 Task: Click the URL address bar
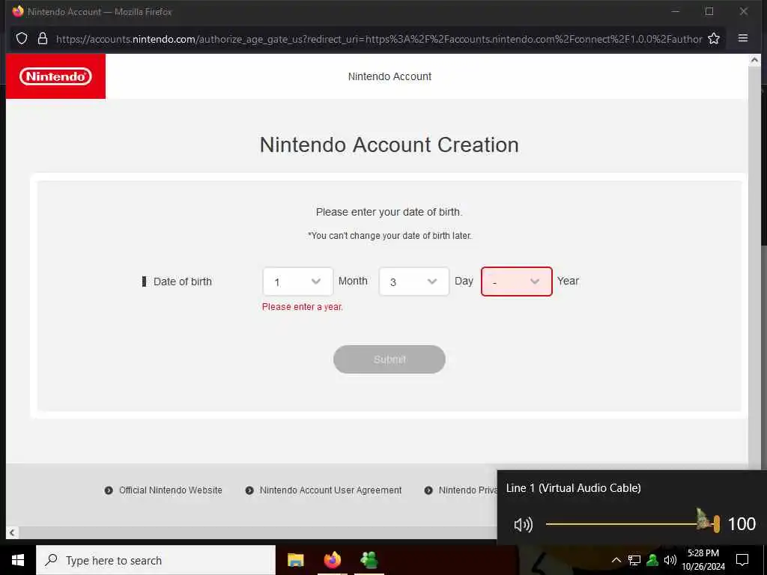[x=378, y=39]
